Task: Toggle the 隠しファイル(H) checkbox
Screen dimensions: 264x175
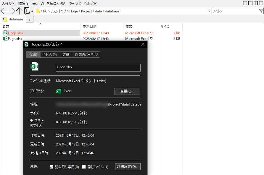Action: click(x=84, y=167)
